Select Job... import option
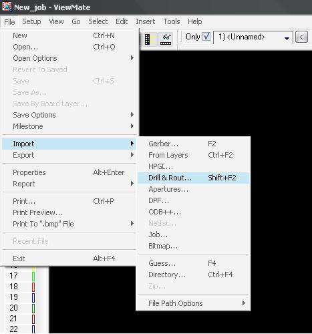This screenshot has width=312, height=334. (x=193, y=234)
